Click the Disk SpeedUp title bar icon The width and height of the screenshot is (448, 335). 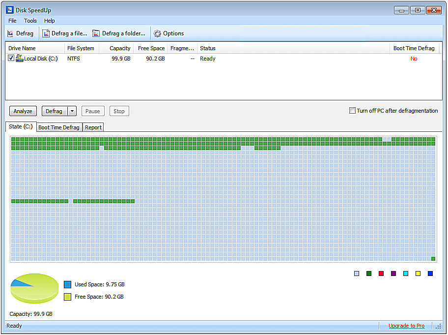point(9,10)
